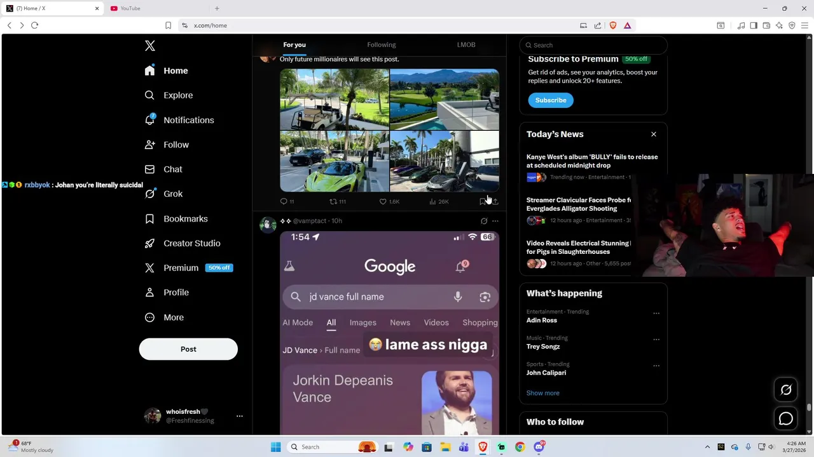
Task: Expand the More menu in the sidebar
Action: click(164, 317)
